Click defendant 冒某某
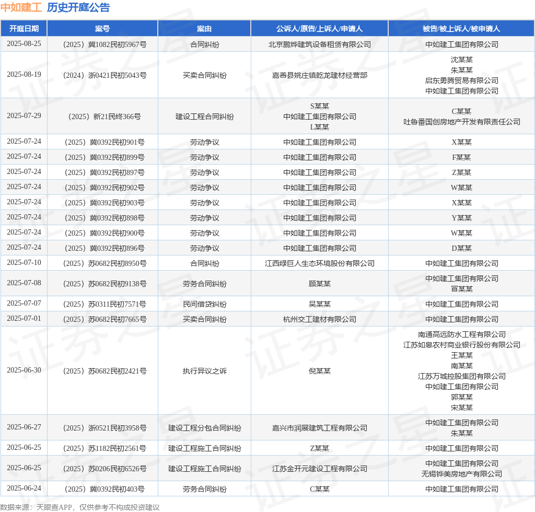The image size is (535, 512). (461, 289)
